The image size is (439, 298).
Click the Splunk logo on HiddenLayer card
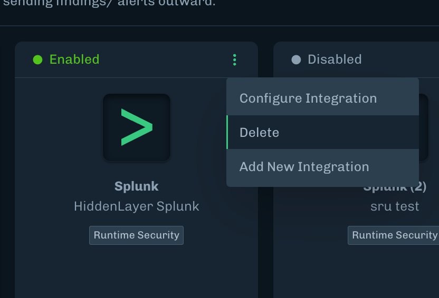(x=137, y=127)
